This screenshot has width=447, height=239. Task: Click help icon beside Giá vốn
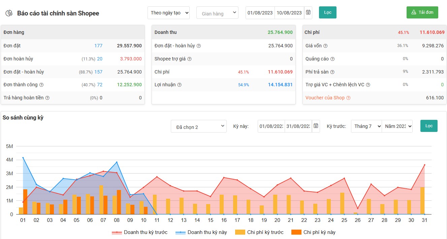click(x=325, y=46)
